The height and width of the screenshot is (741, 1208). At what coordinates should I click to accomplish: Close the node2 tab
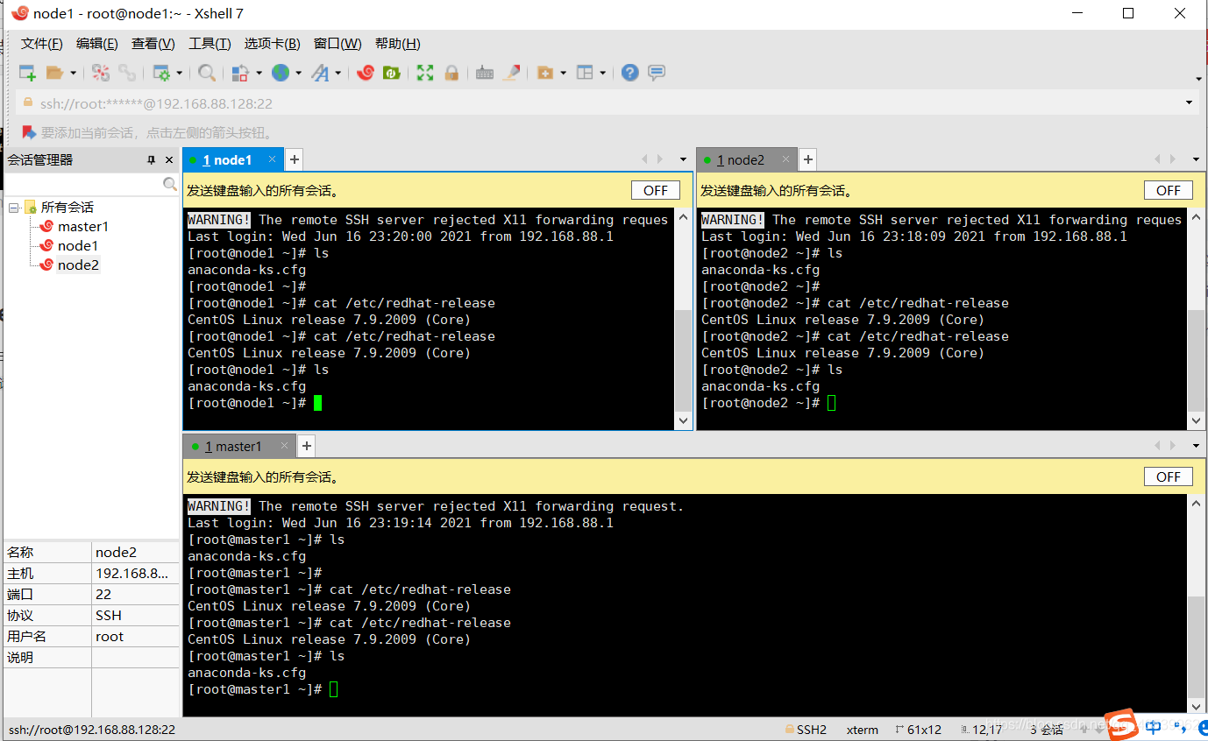[x=786, y=159]
